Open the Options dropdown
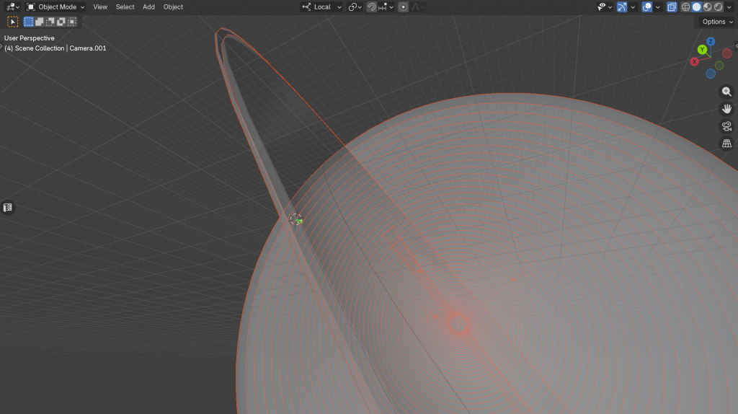738x414 pixels. pyautogui.click(x=717, y=22)
